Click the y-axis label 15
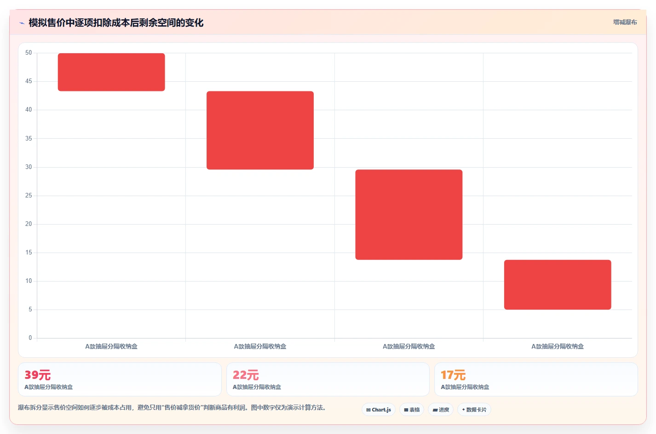This screenshot has width=656, height=434. click(x=29, y=253)
